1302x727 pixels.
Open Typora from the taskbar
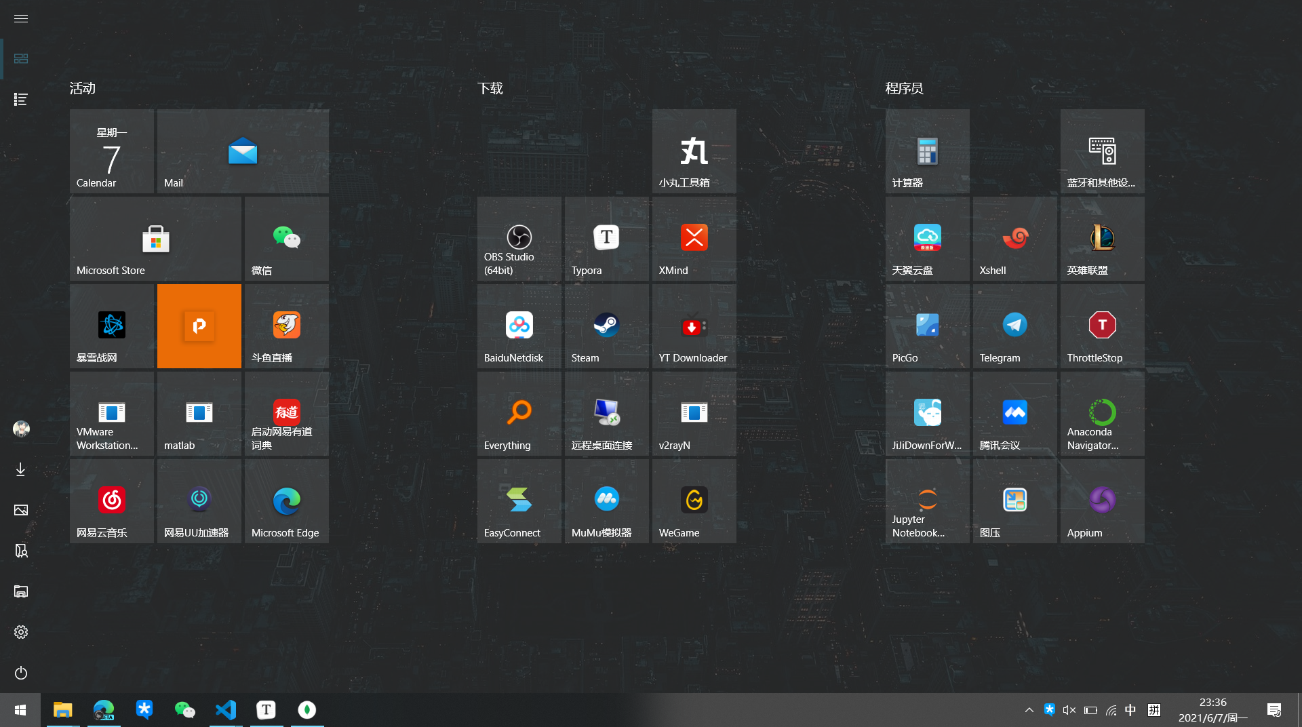267,710
